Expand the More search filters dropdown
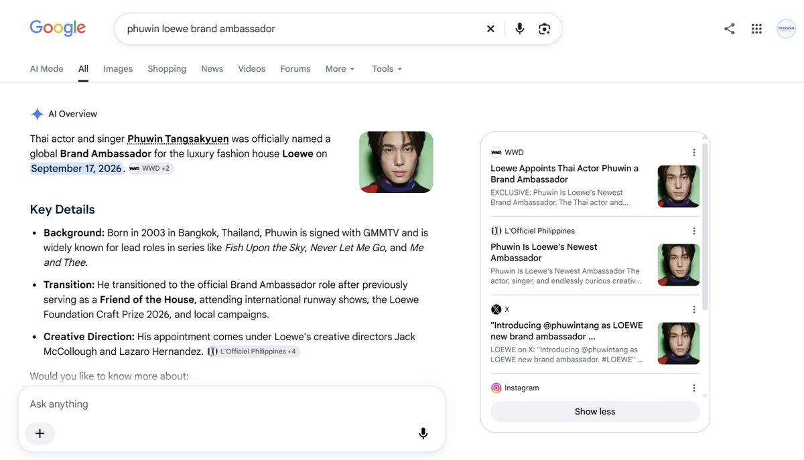This screenshot has width=804, height=460. (340, 68)
